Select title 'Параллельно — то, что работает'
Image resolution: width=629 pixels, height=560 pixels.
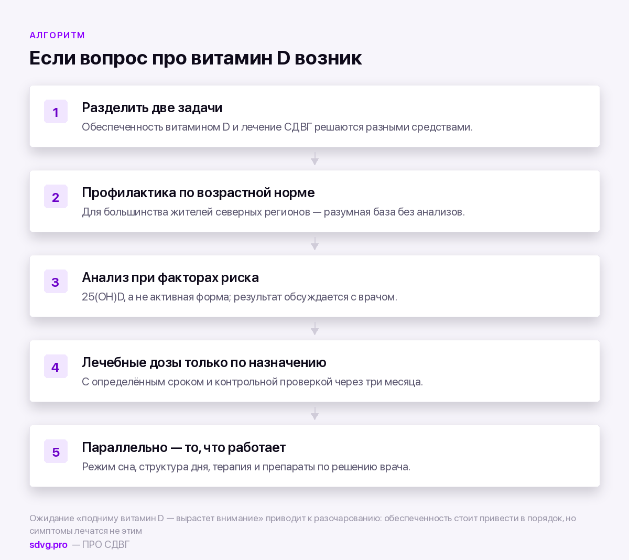[183, 447]
